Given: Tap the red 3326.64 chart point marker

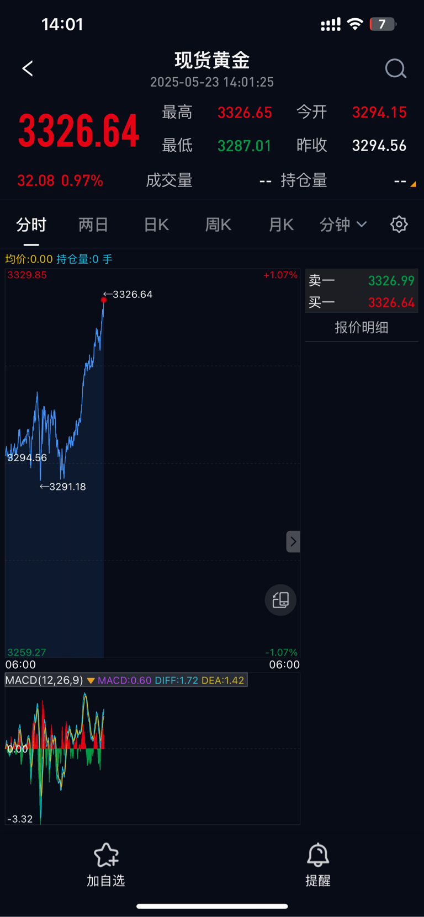Looking at the screenshot, I should (x=104, y=300).
